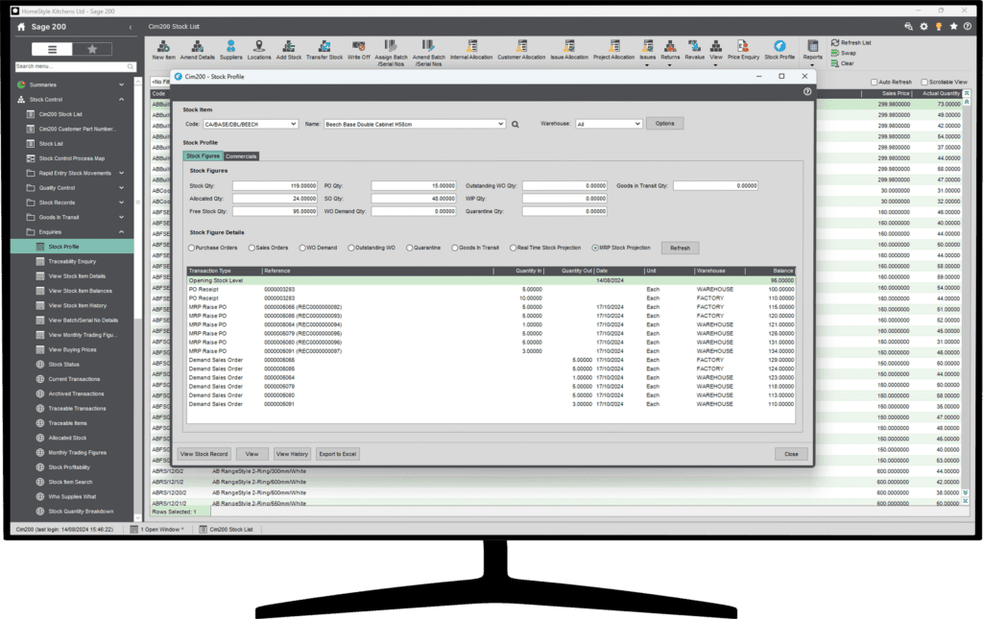Click the favourites star in header
983x619 pixels.
coord(953,26)
